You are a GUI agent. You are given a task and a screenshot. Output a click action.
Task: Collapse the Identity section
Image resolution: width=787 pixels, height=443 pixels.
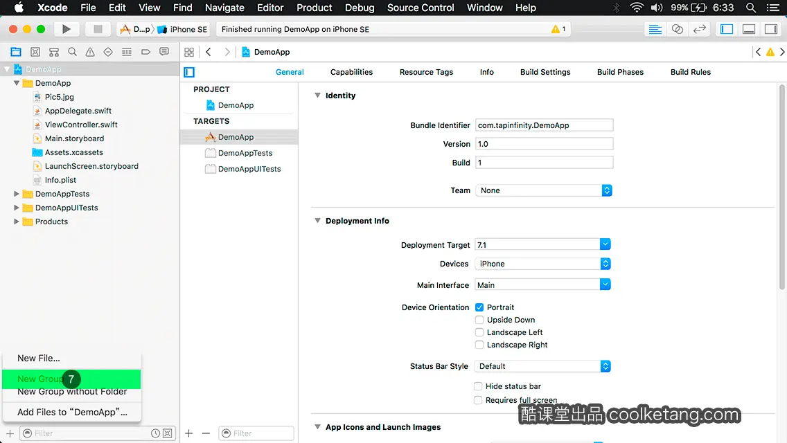point(317,96)
